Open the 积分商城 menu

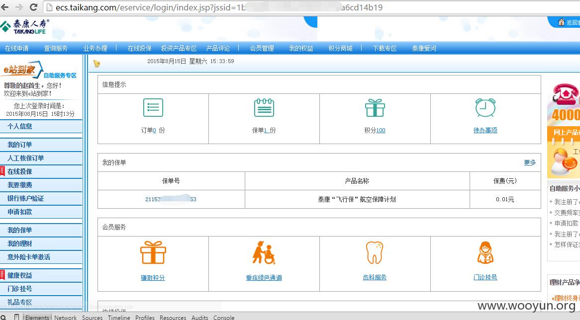[340, 48]
